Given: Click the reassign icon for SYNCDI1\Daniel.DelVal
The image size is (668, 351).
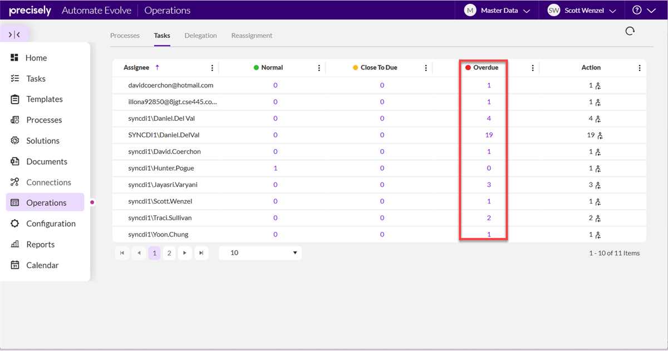Looking at the screenshot, I should click(601, 135).
